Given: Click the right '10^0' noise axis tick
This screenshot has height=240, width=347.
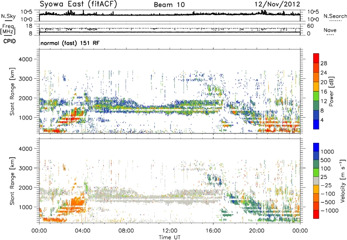Looking at the screenshot, I should pos(313,19).
